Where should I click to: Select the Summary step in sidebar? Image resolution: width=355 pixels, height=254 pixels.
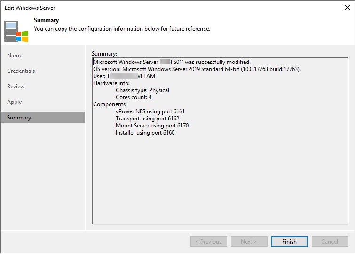(43, 118)
